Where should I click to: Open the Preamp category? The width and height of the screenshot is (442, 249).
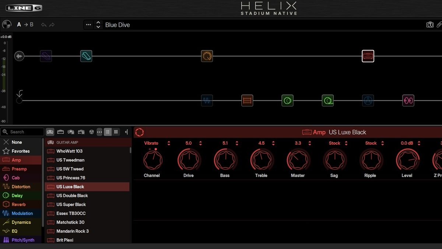(21, 169)
